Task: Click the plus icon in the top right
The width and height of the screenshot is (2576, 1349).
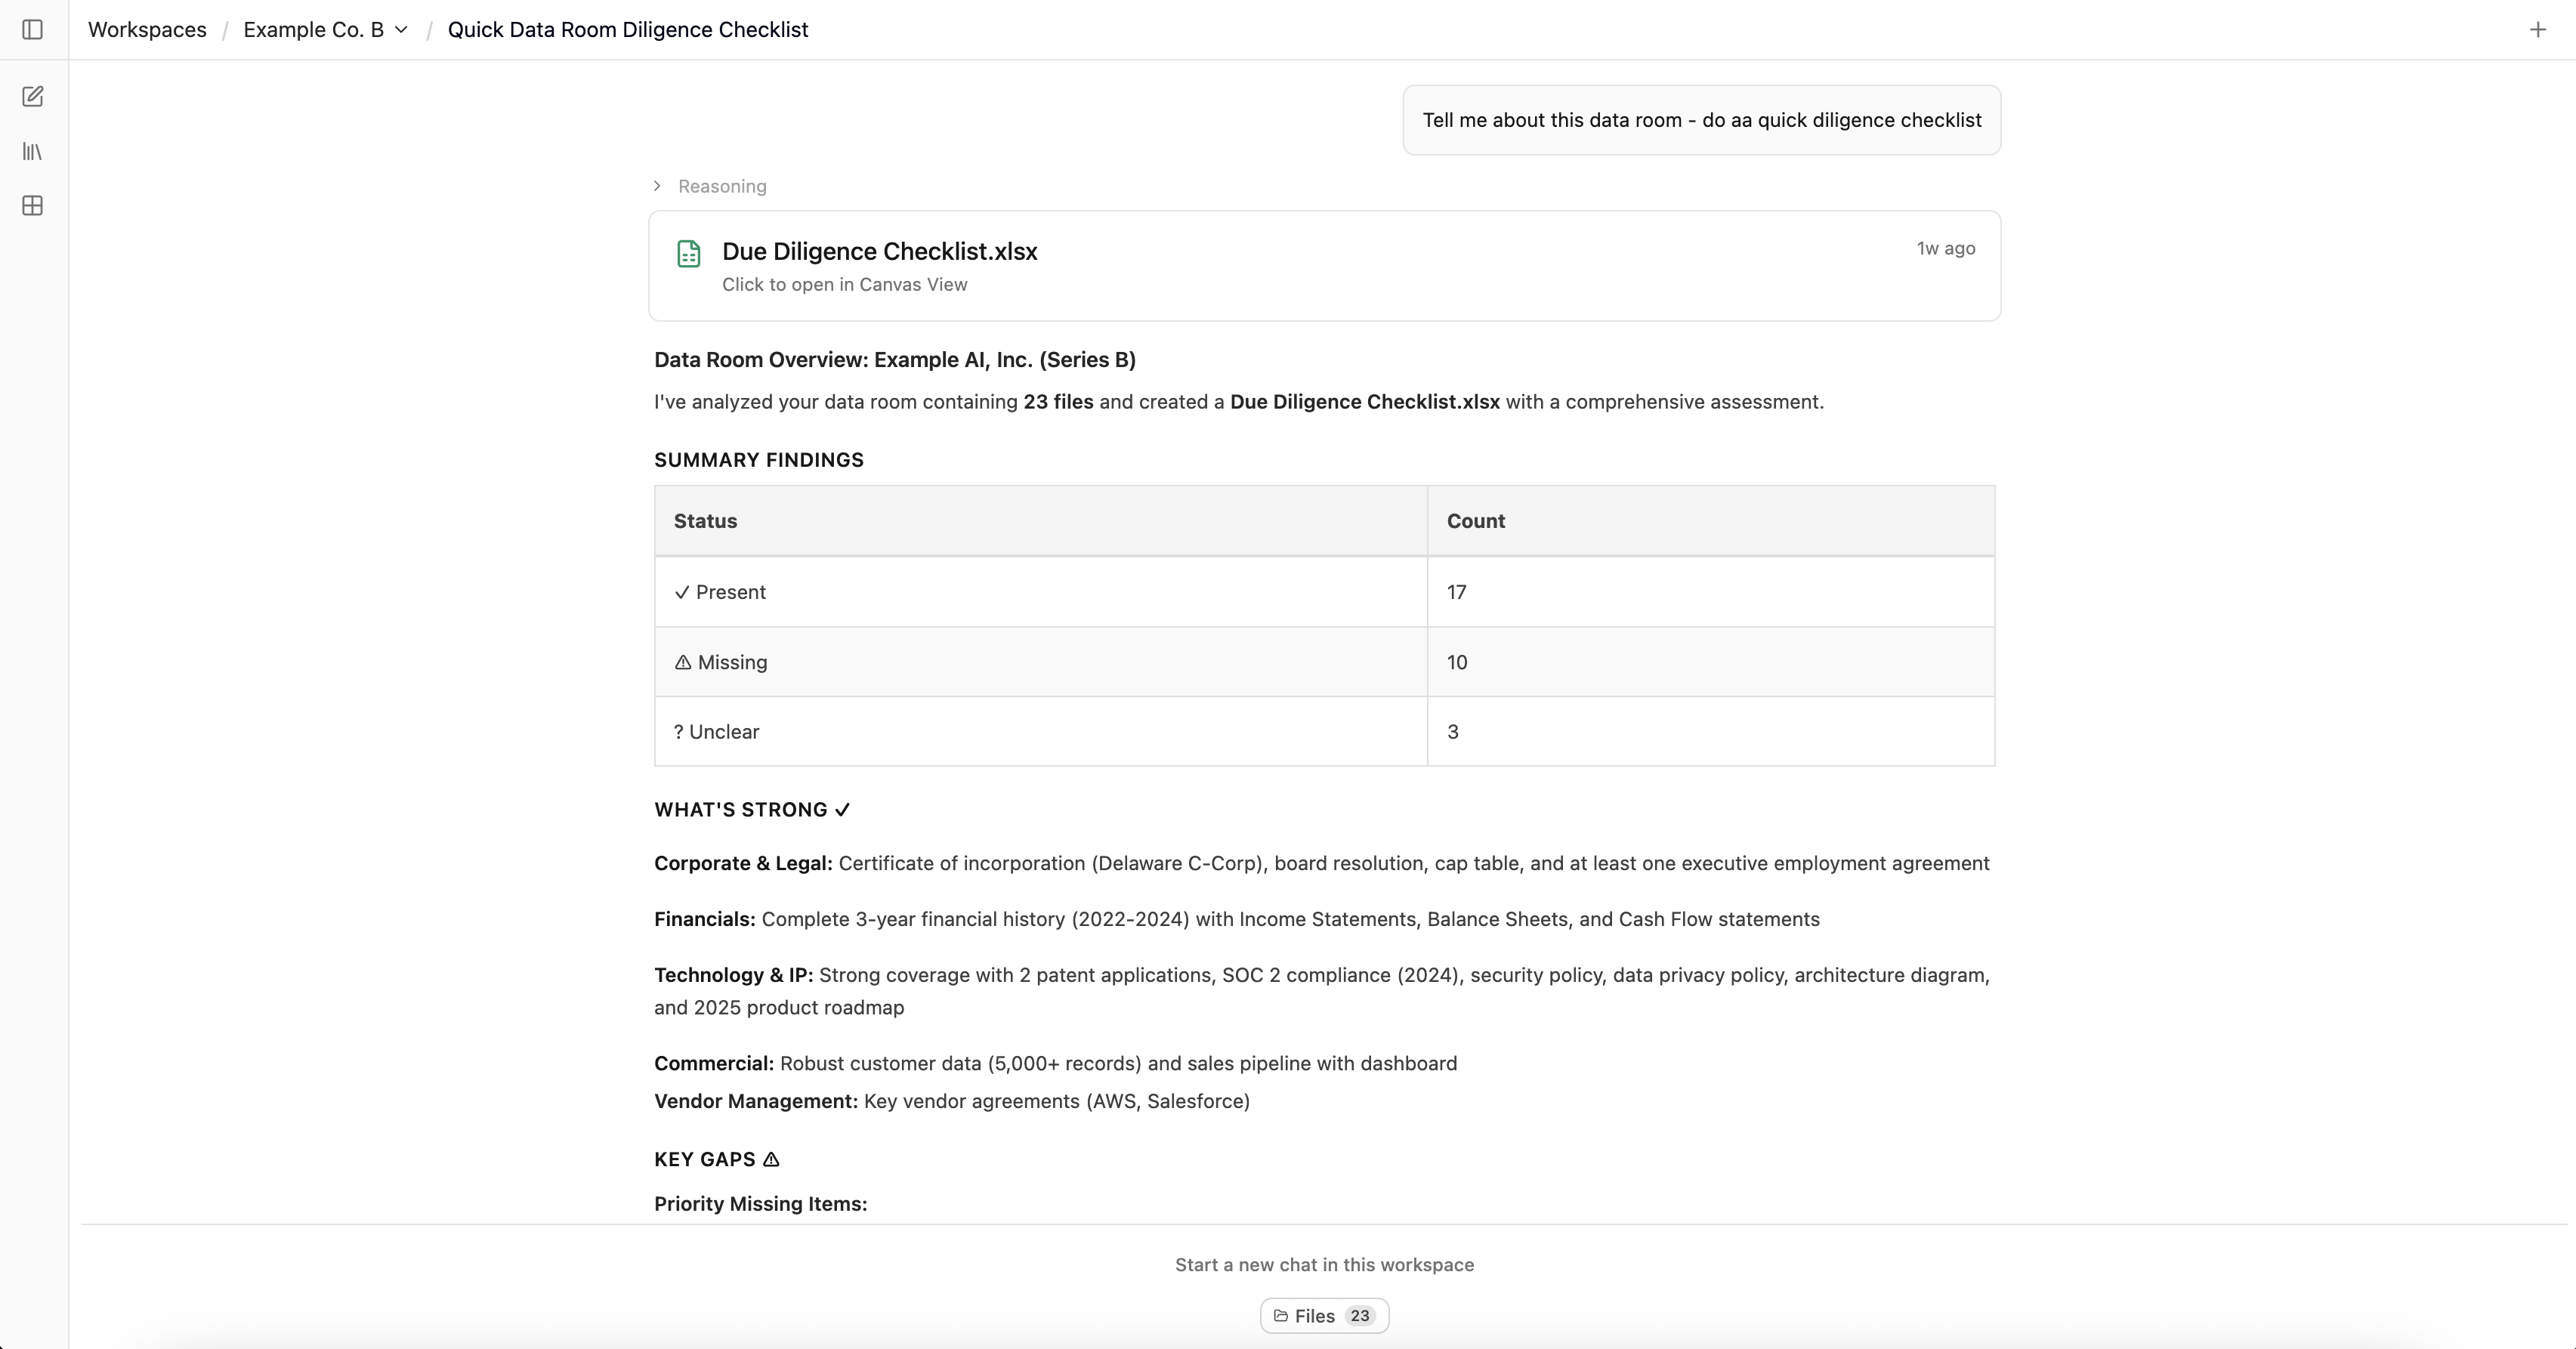Action: pyautogui.click(x=2537, y=29)
